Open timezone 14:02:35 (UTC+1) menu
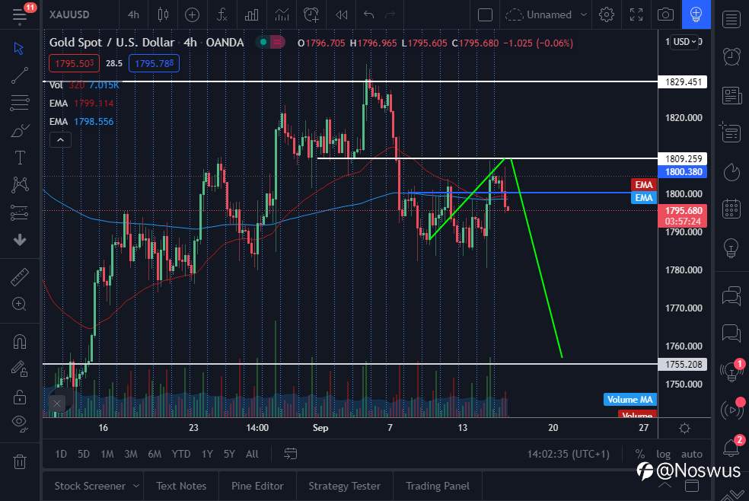Image resolution: width=749 pixels, height=501 pixels. (568, 454)
